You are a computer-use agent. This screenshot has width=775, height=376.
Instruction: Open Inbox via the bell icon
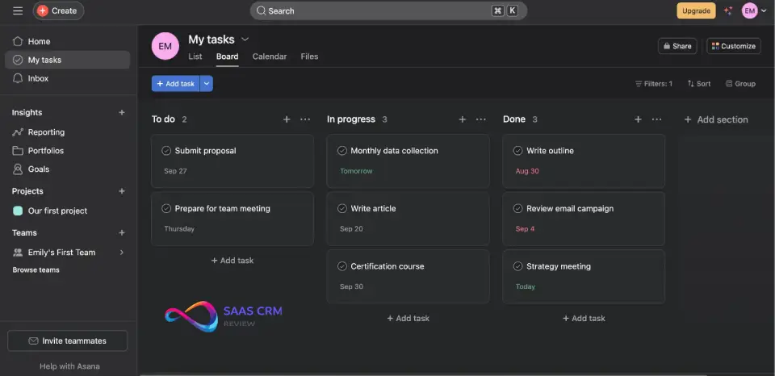coord(18,78)
